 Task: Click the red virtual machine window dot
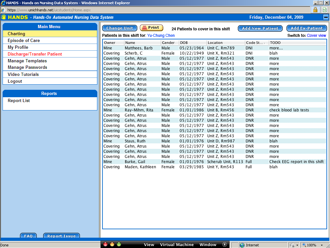coord(105,244)
